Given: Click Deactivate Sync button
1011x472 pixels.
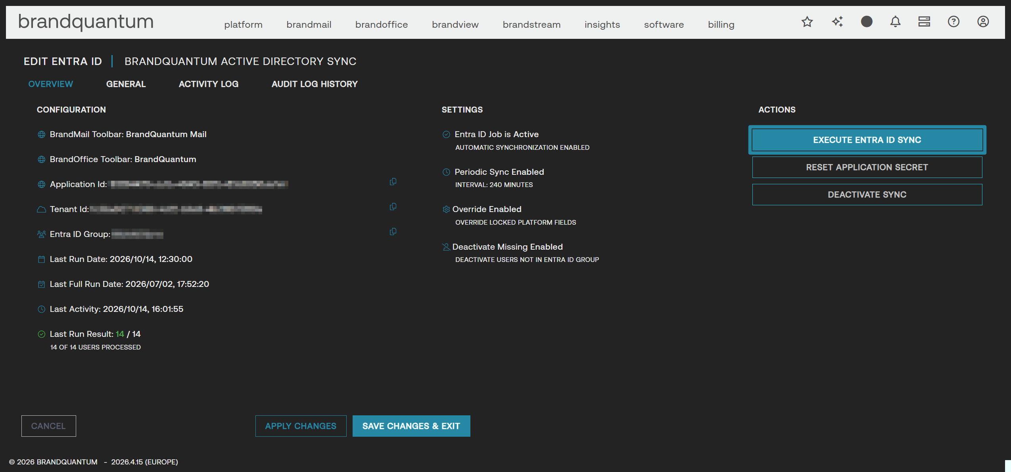Looking at the screenshot, I should (867, 195).
